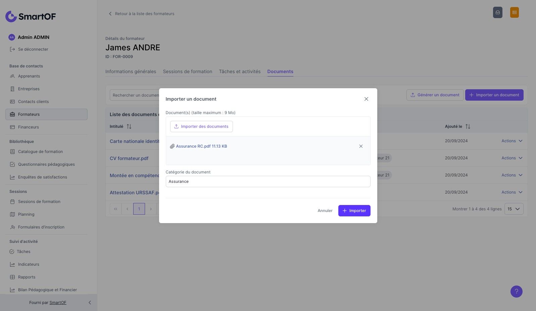
Task: Open Formulaires d'inscription in the sidebar
Action: pos(46,227)
